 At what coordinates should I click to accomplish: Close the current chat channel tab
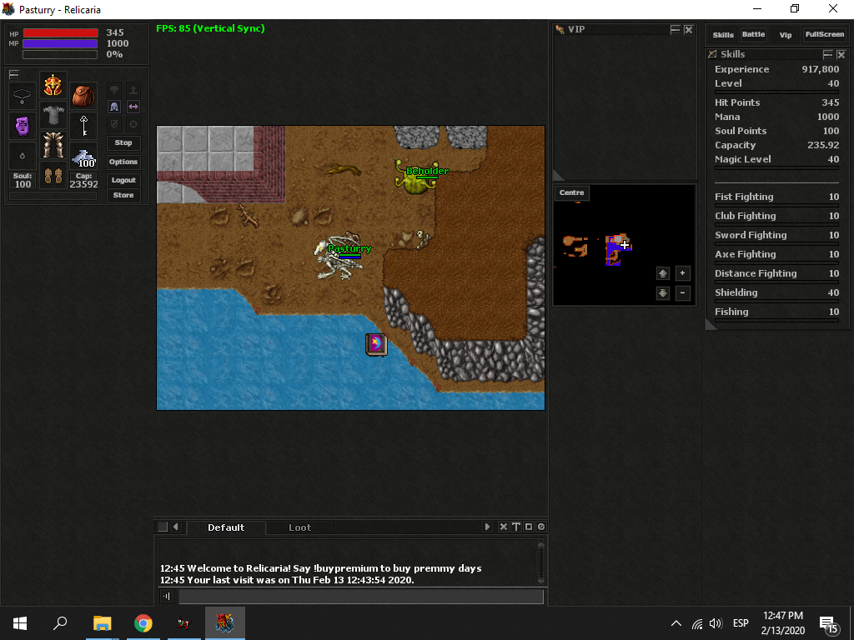click(x=503, y=527)
